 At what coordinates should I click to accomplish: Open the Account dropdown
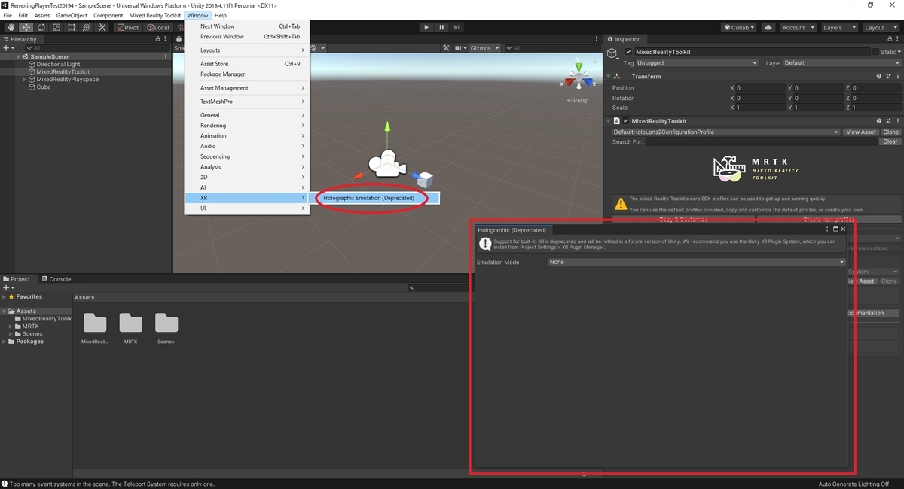point(797,27)
